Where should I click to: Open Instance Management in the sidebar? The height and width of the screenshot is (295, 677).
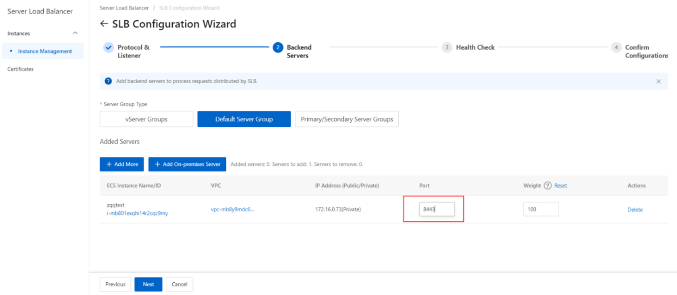click(45, 51)
